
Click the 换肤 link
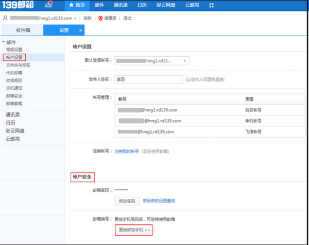coord(88,18)
